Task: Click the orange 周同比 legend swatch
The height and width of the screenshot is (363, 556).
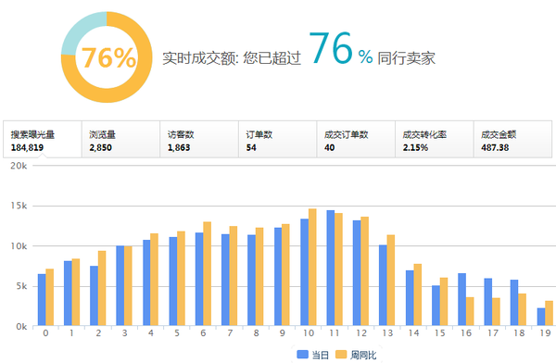Action: click(x=341, y=354)
